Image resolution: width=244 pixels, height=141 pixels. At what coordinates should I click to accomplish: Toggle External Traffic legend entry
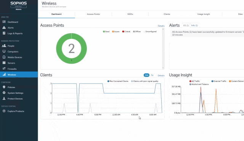point(218,81)
